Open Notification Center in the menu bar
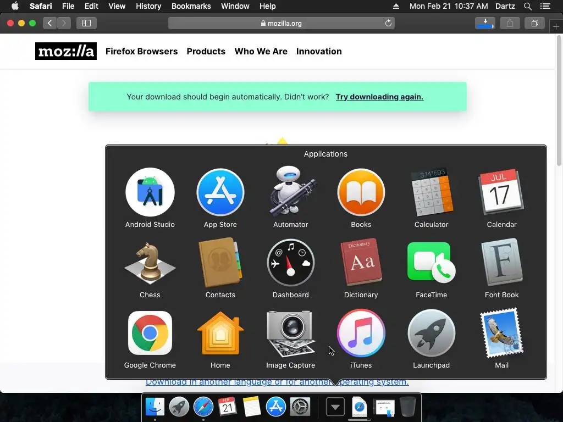Screen dimensions: 563x422 click(x=545, y=6)
